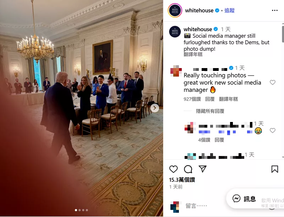The image size is (284, 217).
Task: Like the post with the large heart icon
Action: (x=173, y=169)
